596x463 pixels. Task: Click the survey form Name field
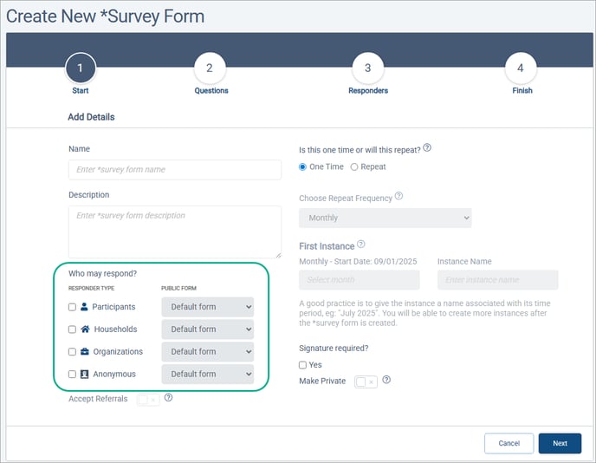pyautogui.click(x=175, y=170)
